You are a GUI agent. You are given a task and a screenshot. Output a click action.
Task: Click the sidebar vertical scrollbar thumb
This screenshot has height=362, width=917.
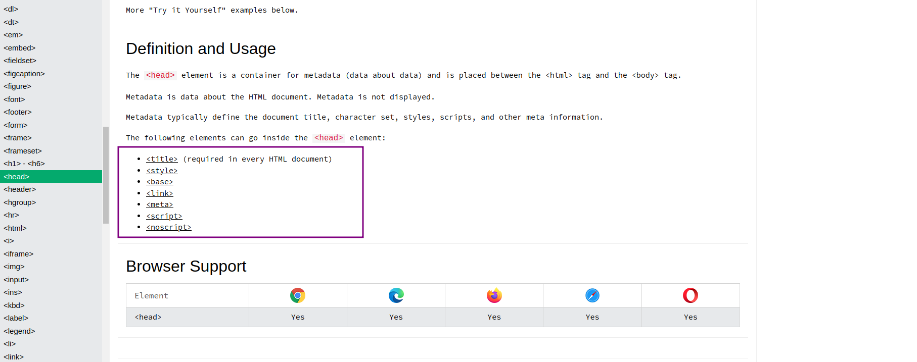pyautogui.click(x=106, y=175)
